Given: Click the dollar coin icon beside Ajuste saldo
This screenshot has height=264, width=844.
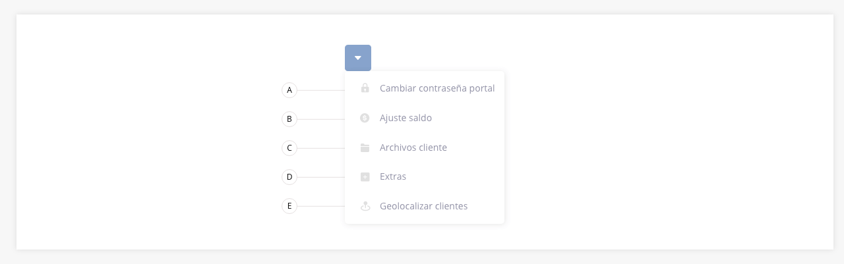Looking at the screenshot, I should [x=365, y=118].
